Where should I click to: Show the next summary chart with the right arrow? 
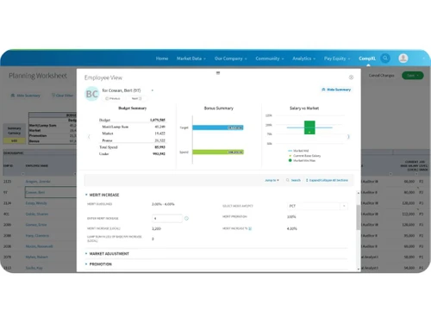point(348,137)
